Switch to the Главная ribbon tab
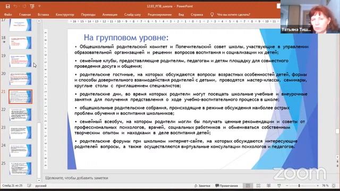The width and height of the screenshot is (340, 191). pyautogui.click(x=25, y=14)
